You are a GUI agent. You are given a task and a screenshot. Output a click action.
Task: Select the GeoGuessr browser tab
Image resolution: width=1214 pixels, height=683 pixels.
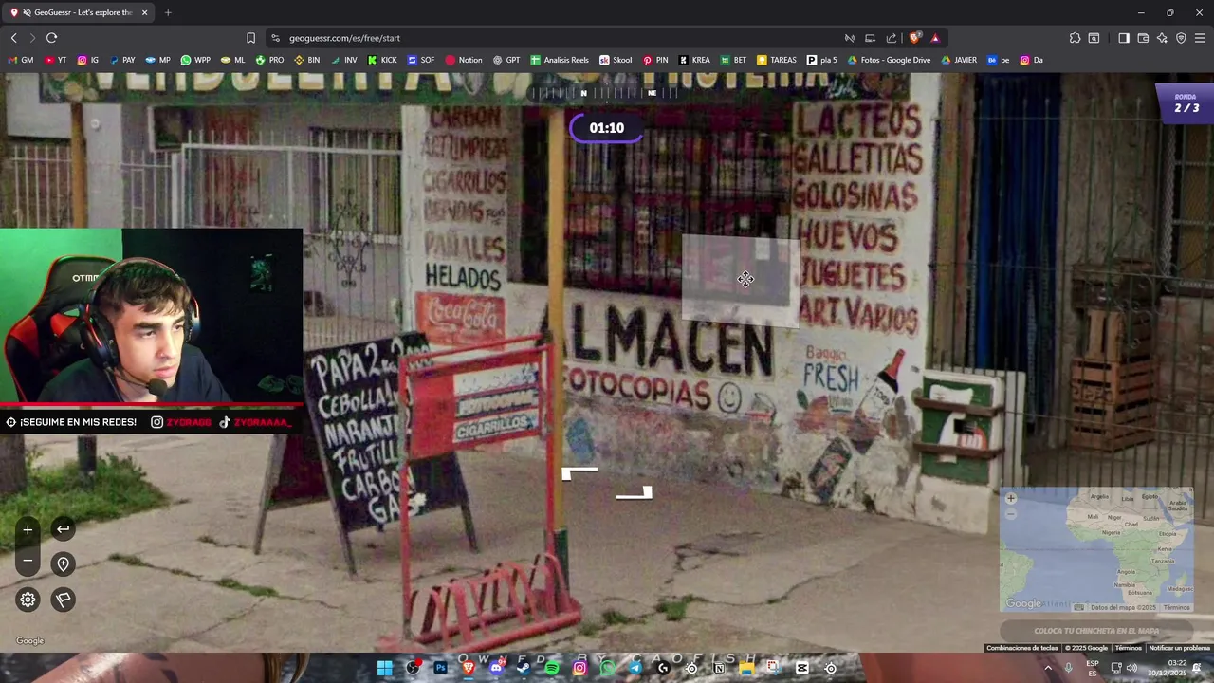pyautogui.click(x=78, y=12)
